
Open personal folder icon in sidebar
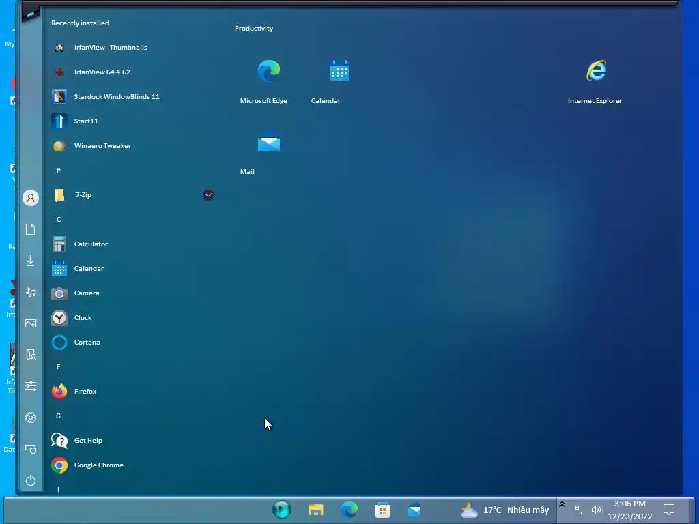[x=31, y=355]
